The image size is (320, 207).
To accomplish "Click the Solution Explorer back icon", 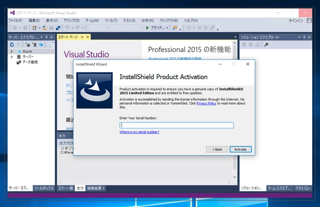I will coord(244,45).
